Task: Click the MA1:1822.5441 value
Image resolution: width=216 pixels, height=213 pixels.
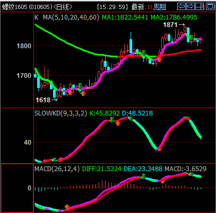Action: [x=125, y=17]
